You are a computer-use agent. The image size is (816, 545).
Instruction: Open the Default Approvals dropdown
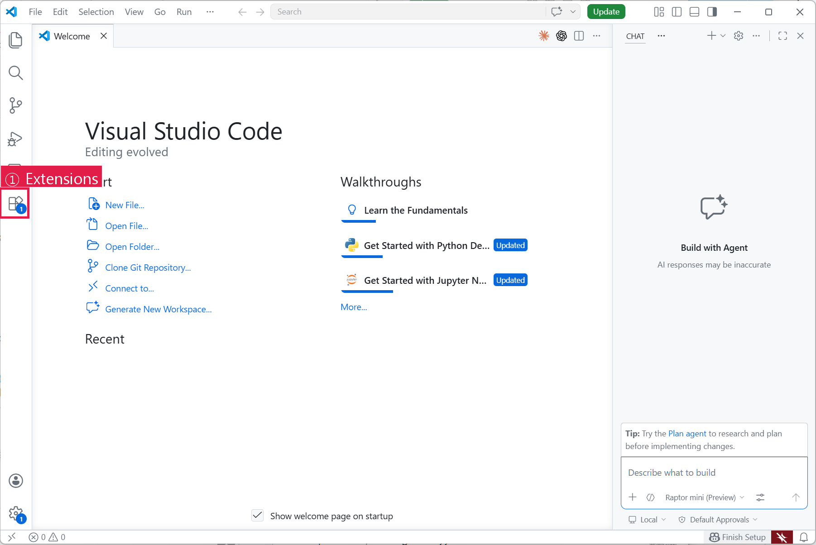718,520
